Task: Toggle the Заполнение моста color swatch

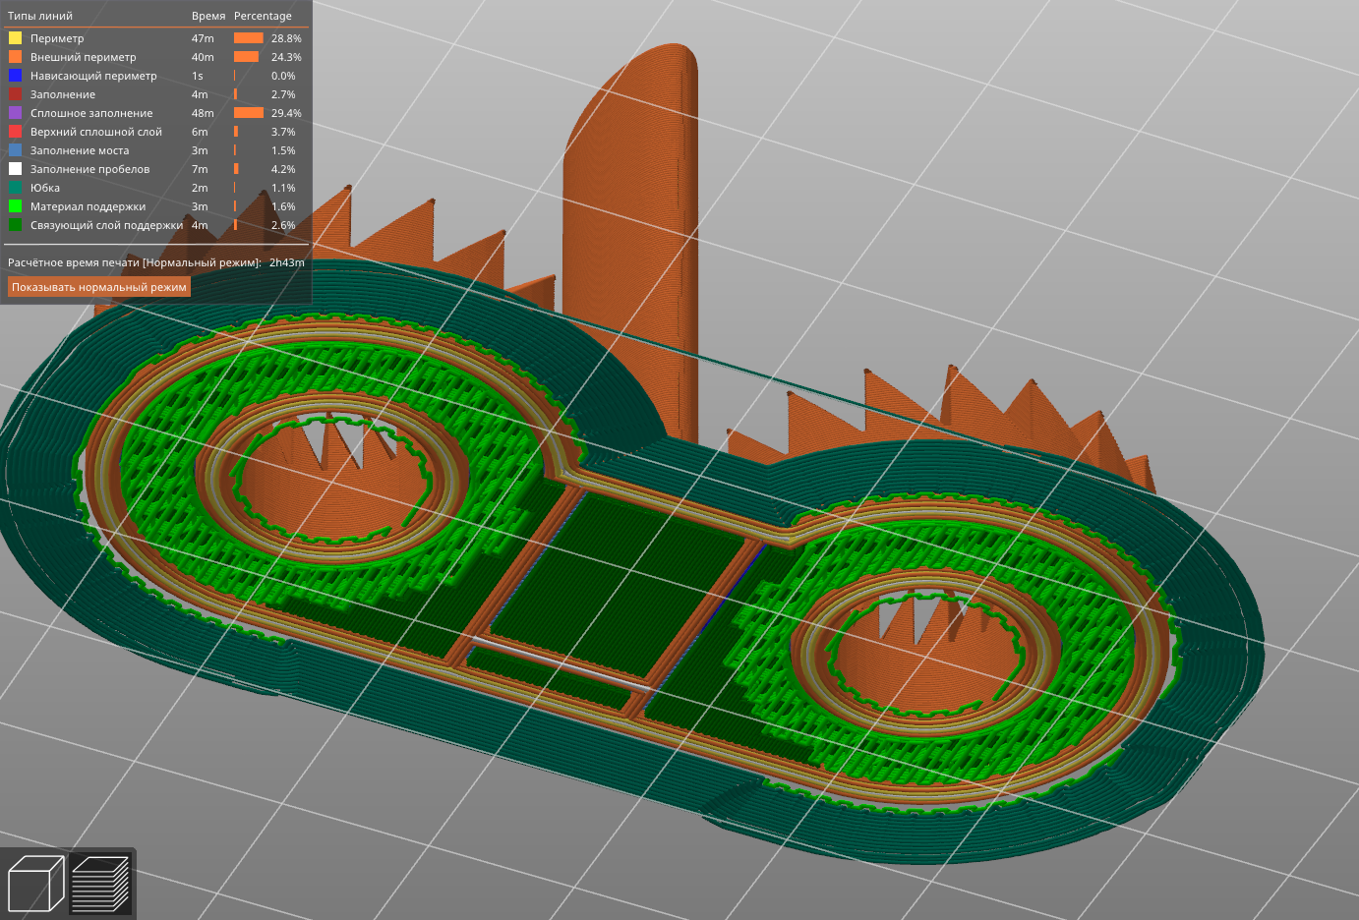Action: (15, 150)
